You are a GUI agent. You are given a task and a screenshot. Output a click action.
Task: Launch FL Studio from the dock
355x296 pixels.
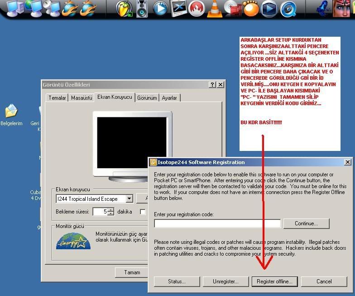124,9
